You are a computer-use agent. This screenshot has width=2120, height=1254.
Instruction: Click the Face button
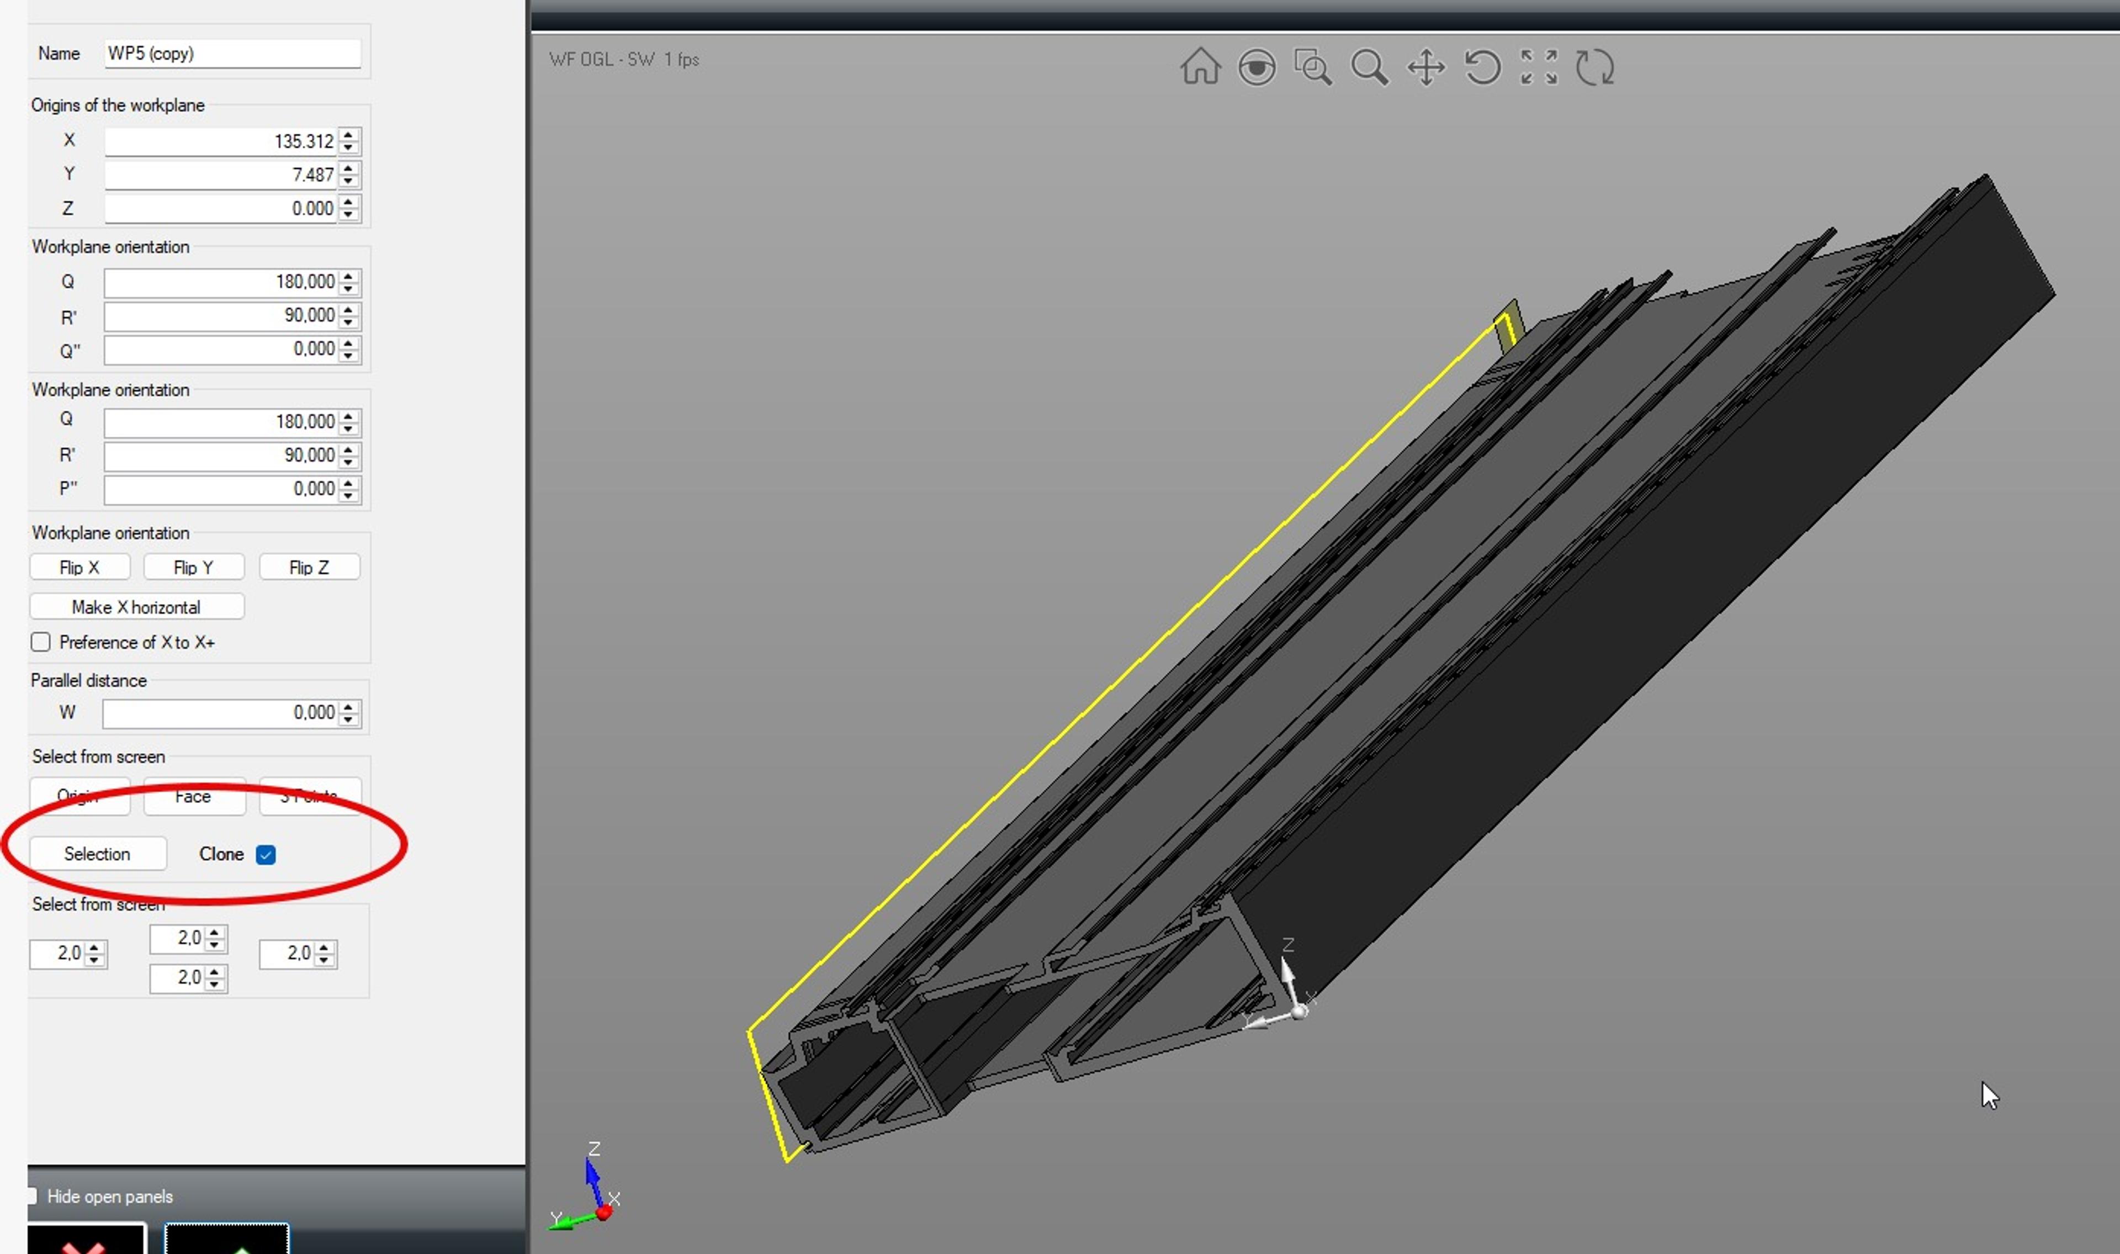[x=193, y=797]
